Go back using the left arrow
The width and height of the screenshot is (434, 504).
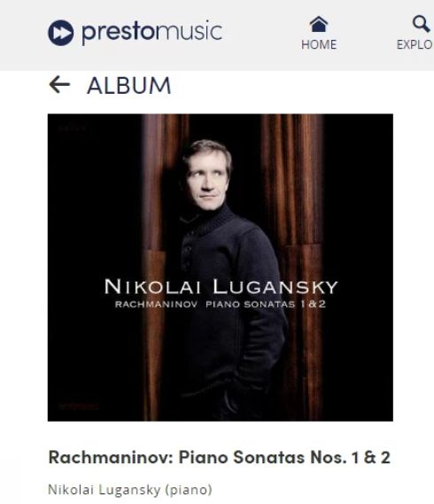(x=59, y=84)
